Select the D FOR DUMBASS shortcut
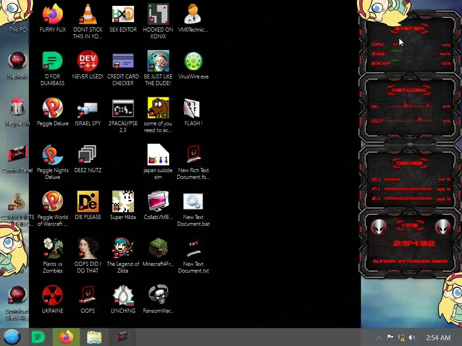 point(52,68)
